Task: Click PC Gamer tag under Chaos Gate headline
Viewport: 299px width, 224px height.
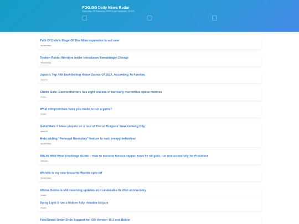Action: pyautogui.click(x=43, y=97)
